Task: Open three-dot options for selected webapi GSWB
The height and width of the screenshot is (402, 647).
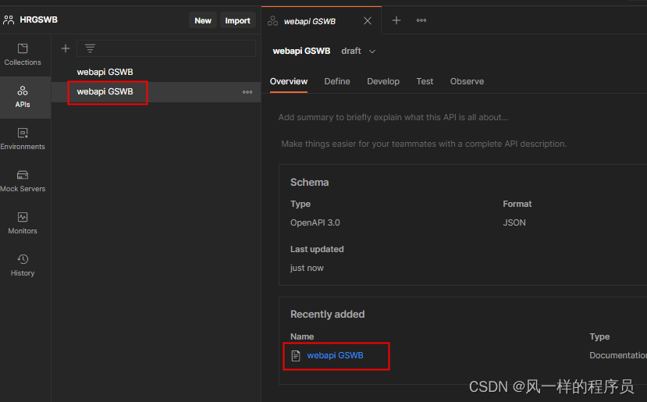Action: (x=247, y=92)
